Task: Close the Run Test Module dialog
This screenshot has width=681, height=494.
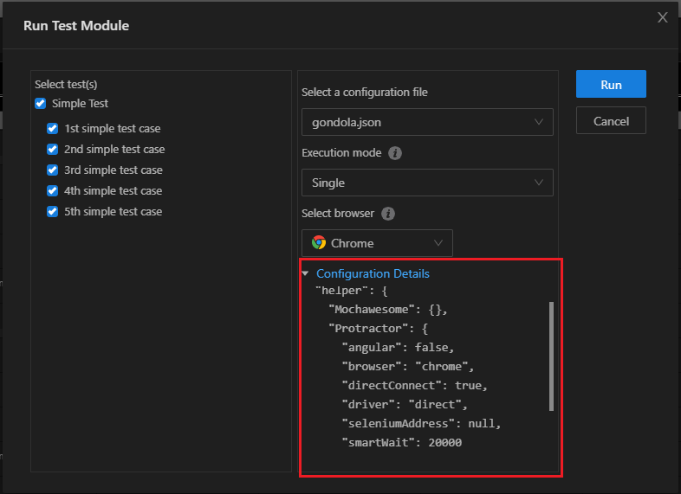Action: (663, 17)
